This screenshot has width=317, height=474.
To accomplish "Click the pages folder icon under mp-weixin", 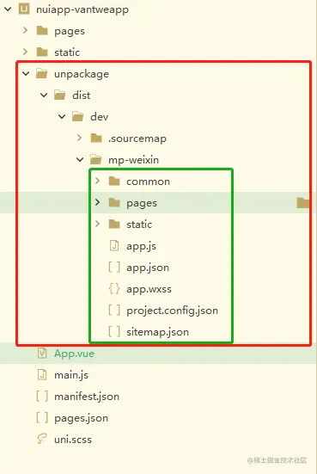I will pyautogui.click(x=114, y=202).
